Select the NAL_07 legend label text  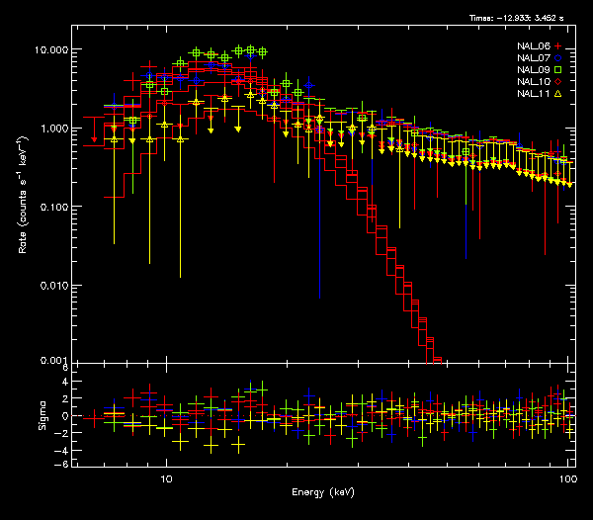[533, 58]
